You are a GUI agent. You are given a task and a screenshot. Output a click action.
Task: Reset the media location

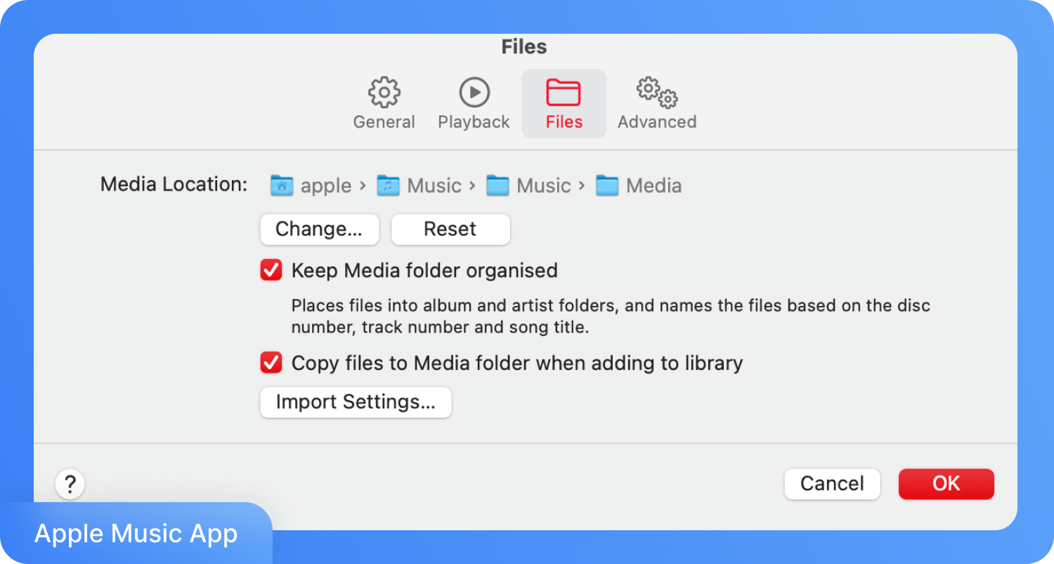coord(450,229)
